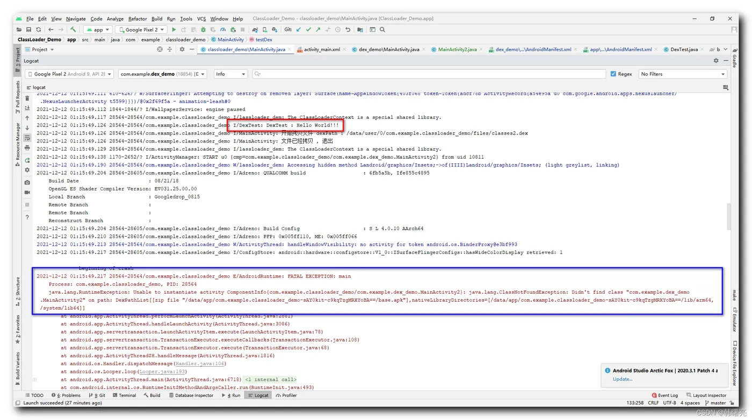Build project with the hammer icon
The height and width of the screenshot is (420, 752).
tap(73, 30)
